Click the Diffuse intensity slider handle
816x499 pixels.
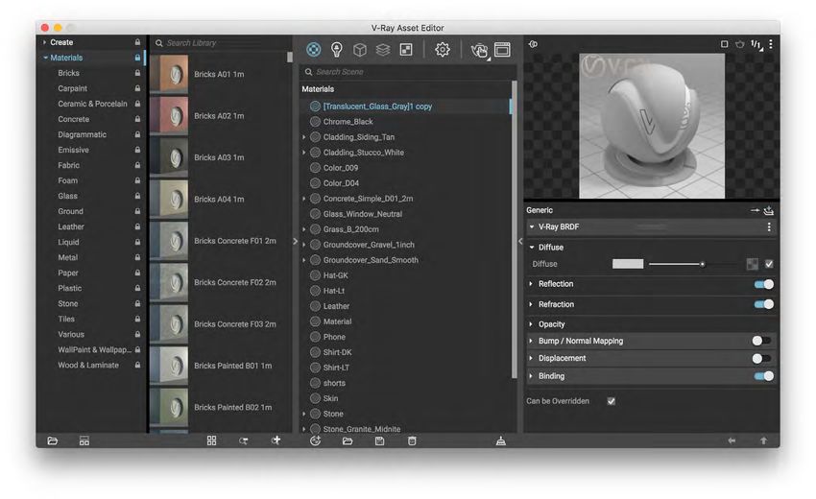pos(702,264)
